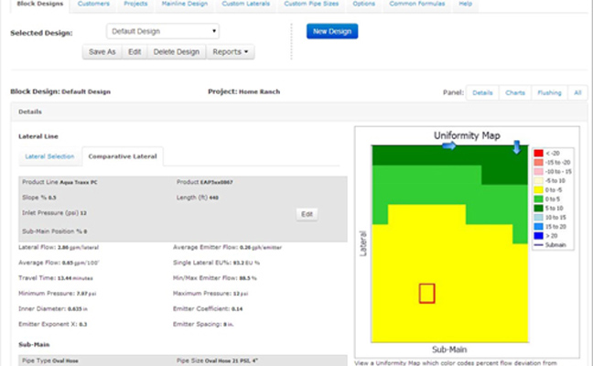This screenshot has width=593, height=366.
Task: Click the New Design button
Action: [x=331, y=31]
